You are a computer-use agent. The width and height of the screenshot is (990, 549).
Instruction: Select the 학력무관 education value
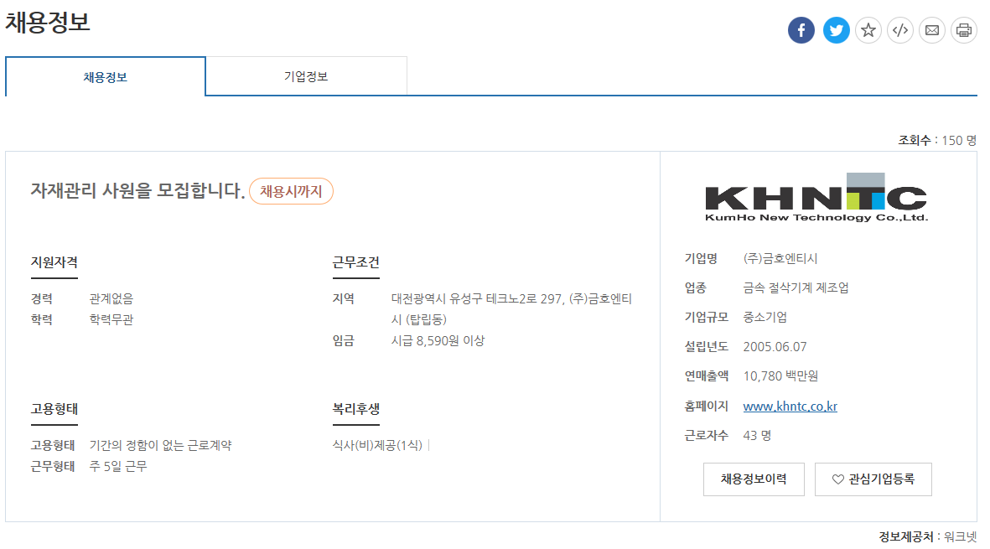coord(111,319)
